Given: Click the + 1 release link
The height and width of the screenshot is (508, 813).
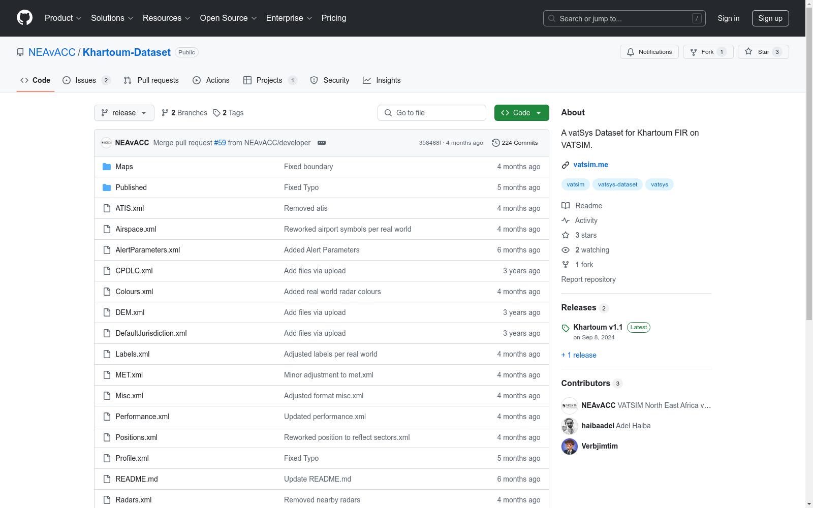Looking at the screenshot, I should 579,355.
